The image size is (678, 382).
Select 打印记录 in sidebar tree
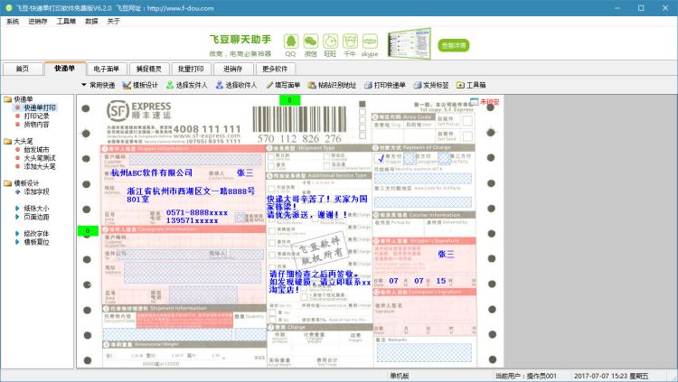36,116
